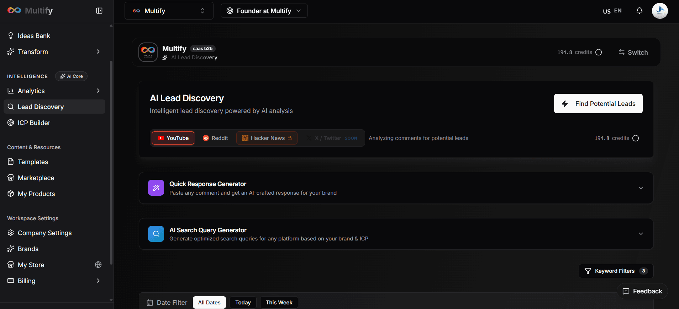
Task: Open My Products in the sidebar
Action: (54, 194)
